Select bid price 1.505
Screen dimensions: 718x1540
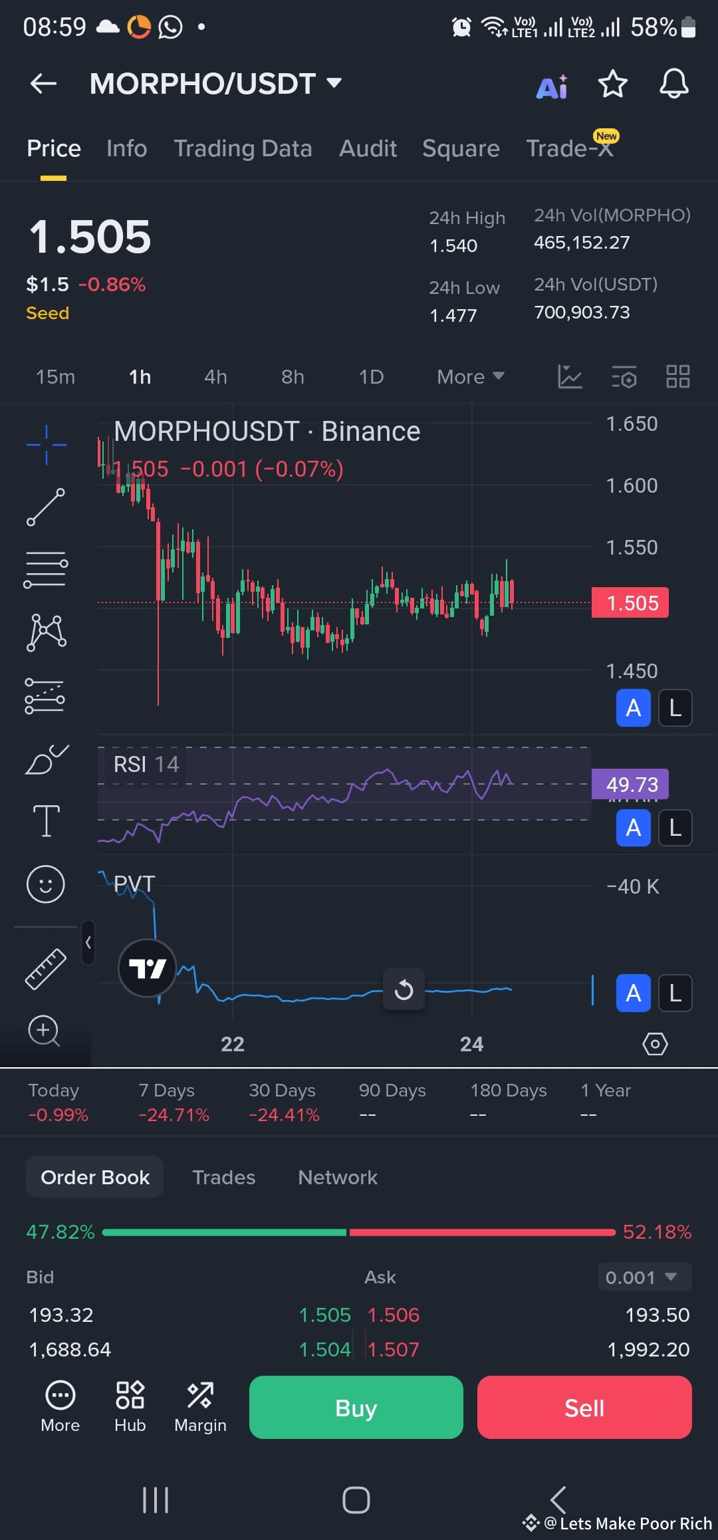324,1315
